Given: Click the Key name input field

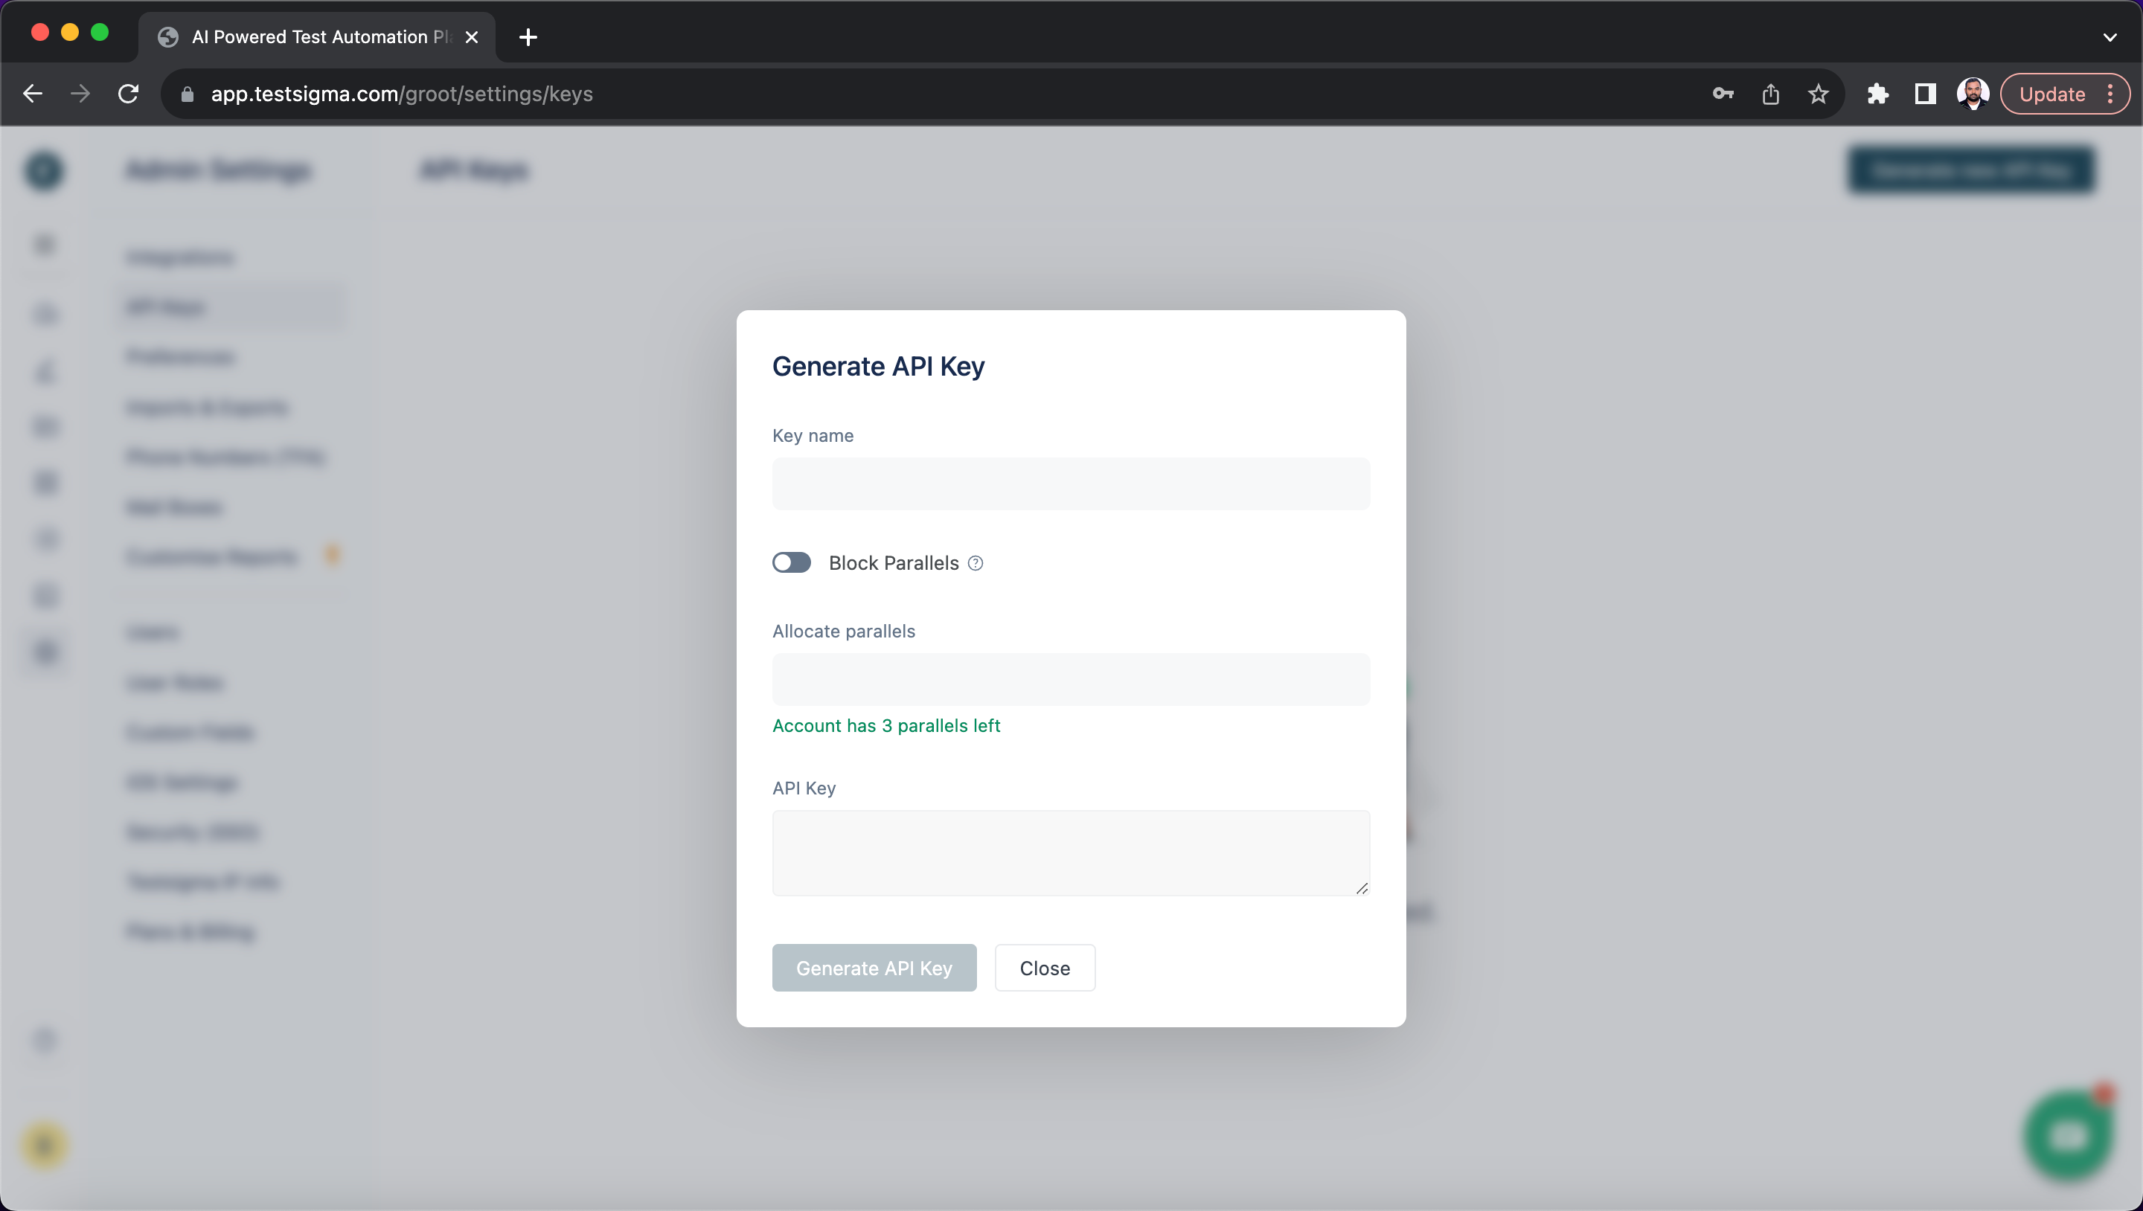Looking at the screenshot, I should coord(1070,484).
